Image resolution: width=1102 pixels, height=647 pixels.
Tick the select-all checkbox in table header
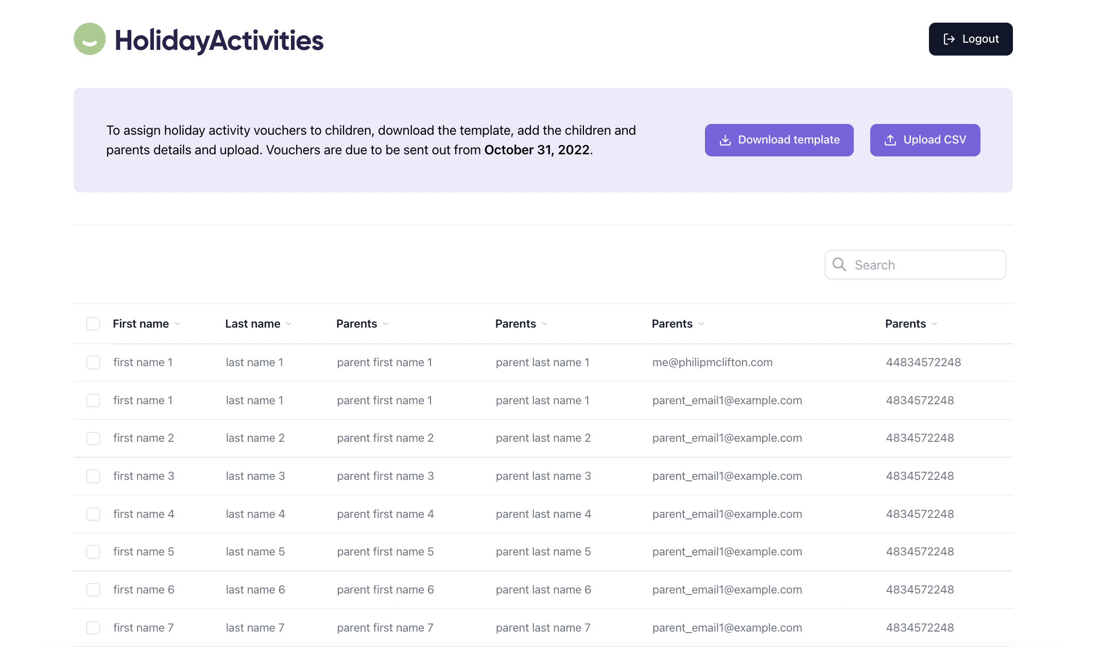coord(93,323)
